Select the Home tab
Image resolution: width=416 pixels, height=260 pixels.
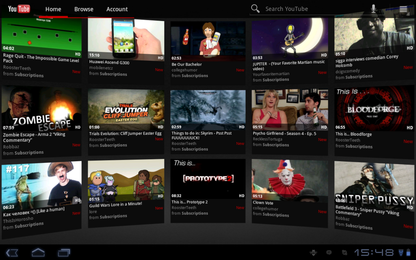point(53,9)
